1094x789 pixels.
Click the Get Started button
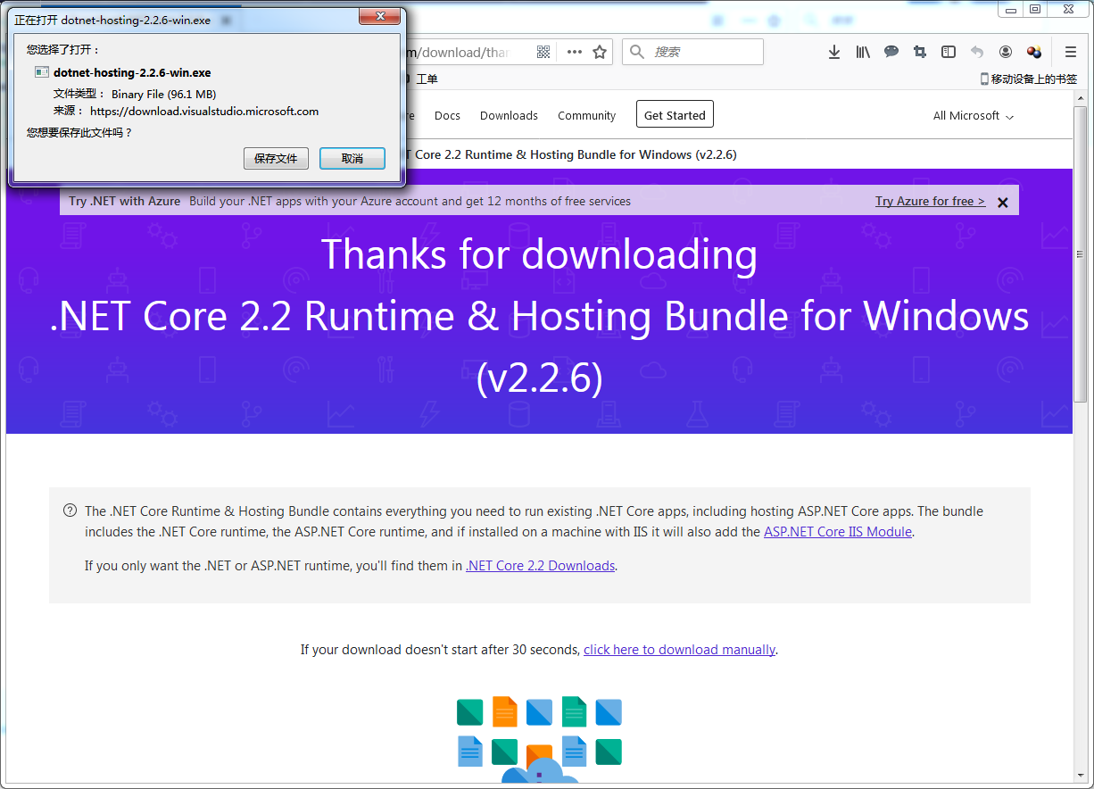[675, 114]
